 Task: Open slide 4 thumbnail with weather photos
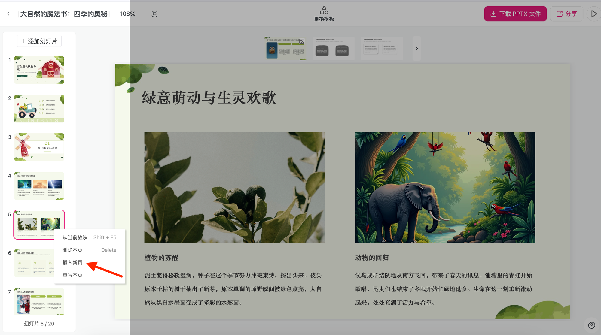39,186
